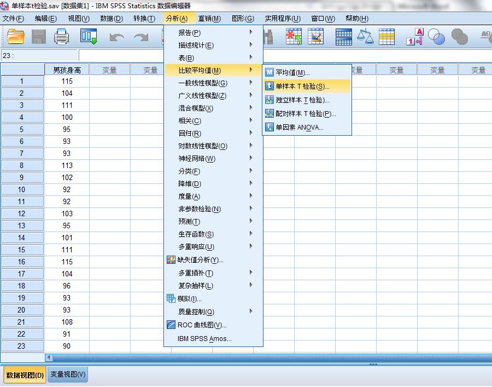Click the weight cases scale icon
492x387 pixels.
coord(365,37)
